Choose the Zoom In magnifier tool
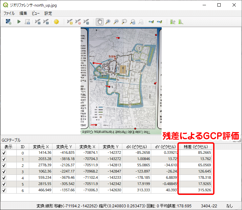The image size is (242, 210). pyautogui.click(x=108, y=22)
